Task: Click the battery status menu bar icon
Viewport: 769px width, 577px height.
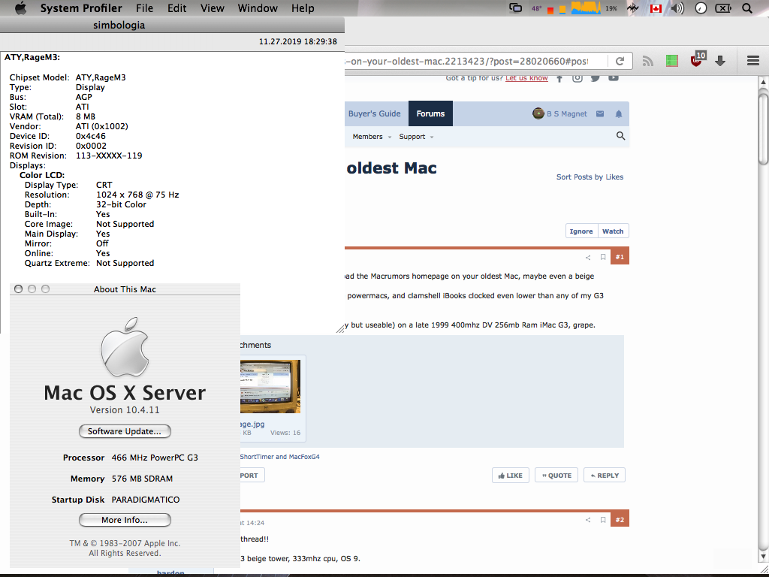Action: point(723,8)
